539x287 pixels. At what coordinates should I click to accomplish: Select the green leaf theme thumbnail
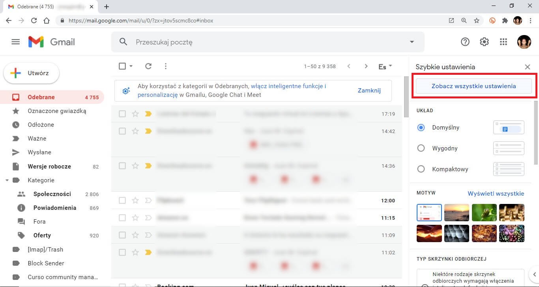pyautogui.click(x=484, y=213)
